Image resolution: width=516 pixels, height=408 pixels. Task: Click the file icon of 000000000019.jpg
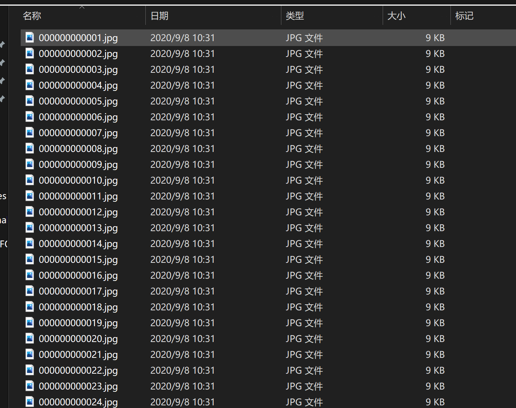[x=30, y=322]
